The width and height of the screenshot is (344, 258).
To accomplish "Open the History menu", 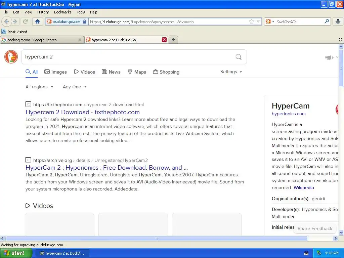I will [x=43, y=12].
